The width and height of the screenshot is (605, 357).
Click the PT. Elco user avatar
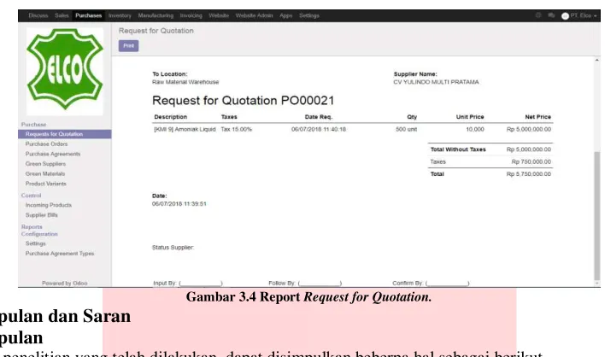[565, 16]
